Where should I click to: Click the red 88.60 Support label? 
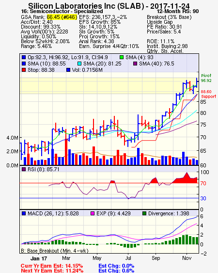(208, 94)
